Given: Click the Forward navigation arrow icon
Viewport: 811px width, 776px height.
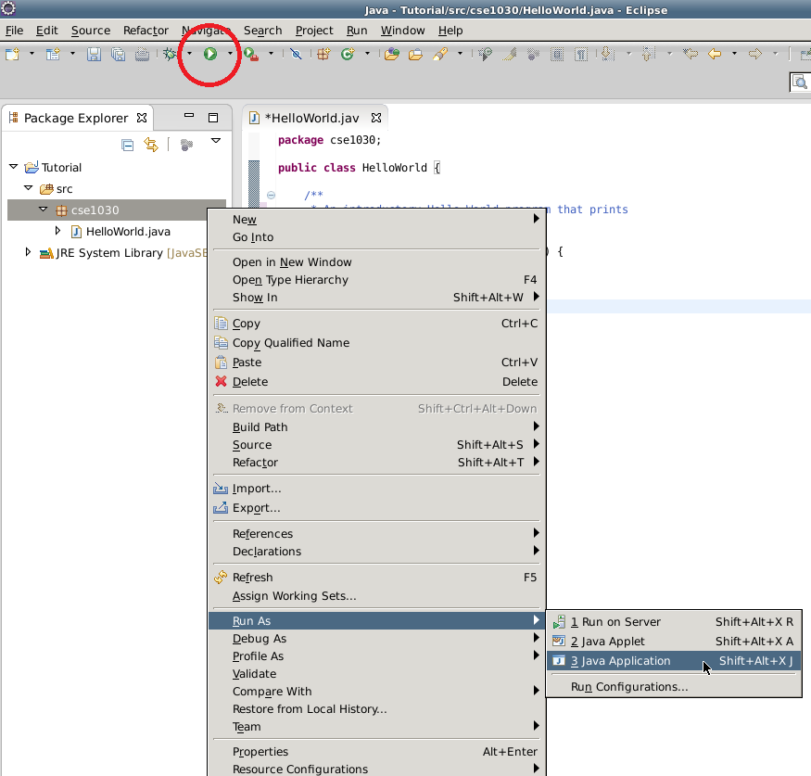Looking at the screenshot, I should (x=755, y=54).
